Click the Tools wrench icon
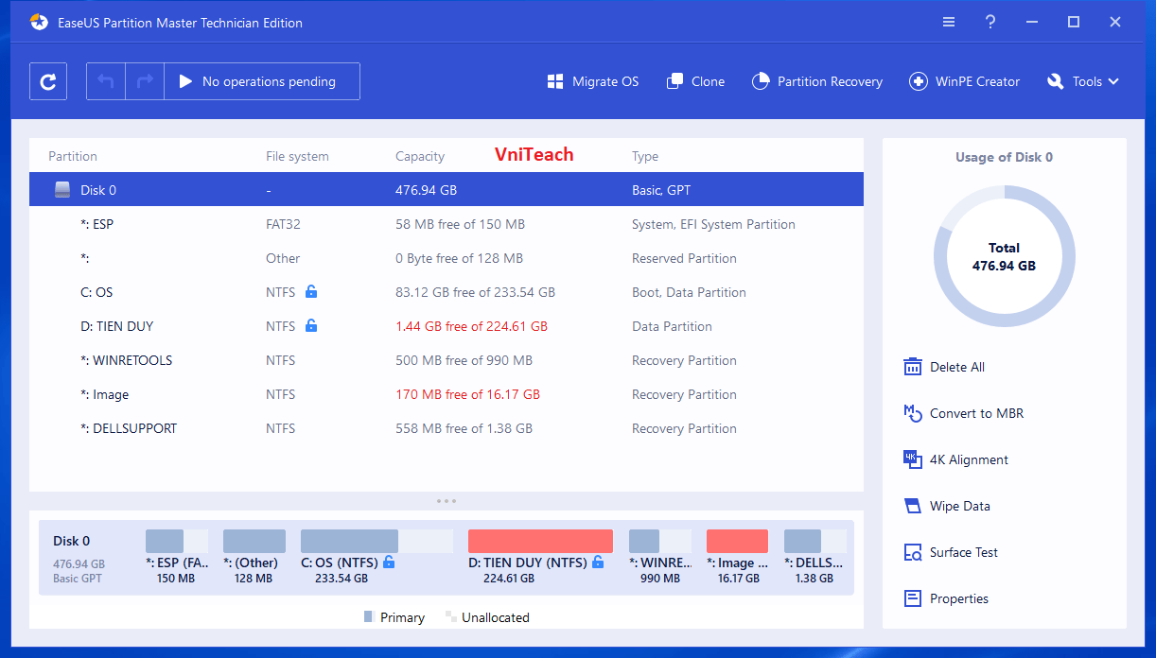Viewport: 1156px width, 658px height. click(1056, 81)
